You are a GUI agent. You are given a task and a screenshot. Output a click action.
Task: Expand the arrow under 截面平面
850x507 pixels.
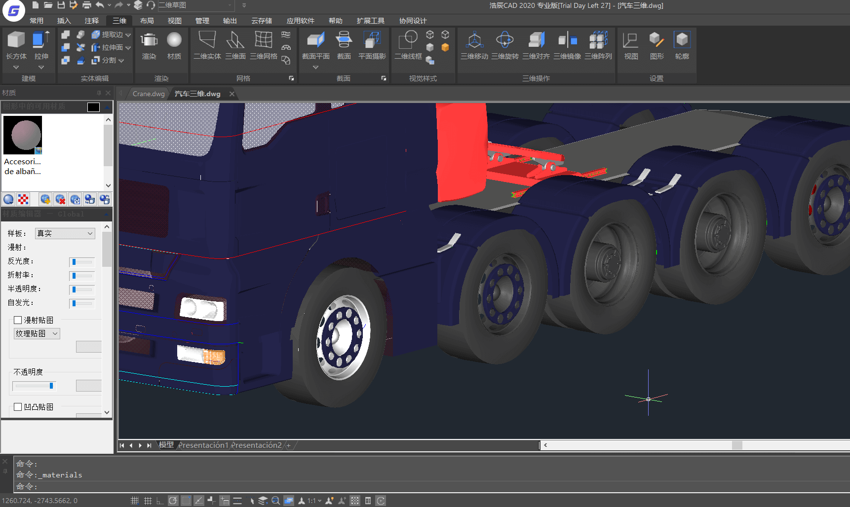coord(315,67)
